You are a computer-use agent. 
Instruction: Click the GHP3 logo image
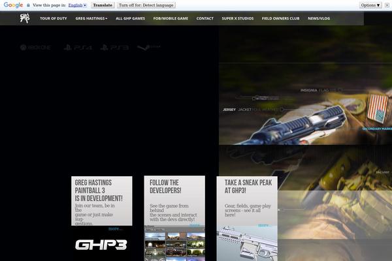101,245
